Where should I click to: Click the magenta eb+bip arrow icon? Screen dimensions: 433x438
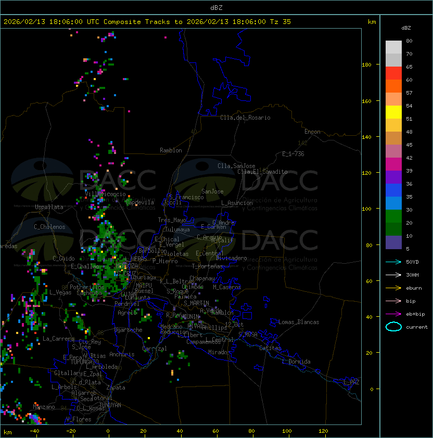pos(393,314)
